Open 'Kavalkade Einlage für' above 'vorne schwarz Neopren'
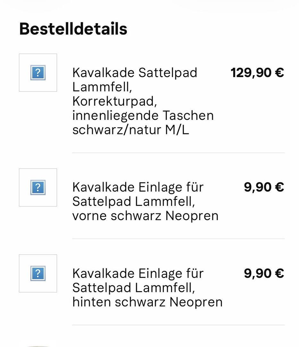The image size is (299, 347). 138,187
